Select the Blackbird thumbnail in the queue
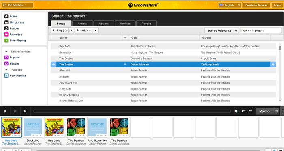Image resolution: width=284 pixels, height=151 pixels. pyautogui.click(x=33, y=127)
